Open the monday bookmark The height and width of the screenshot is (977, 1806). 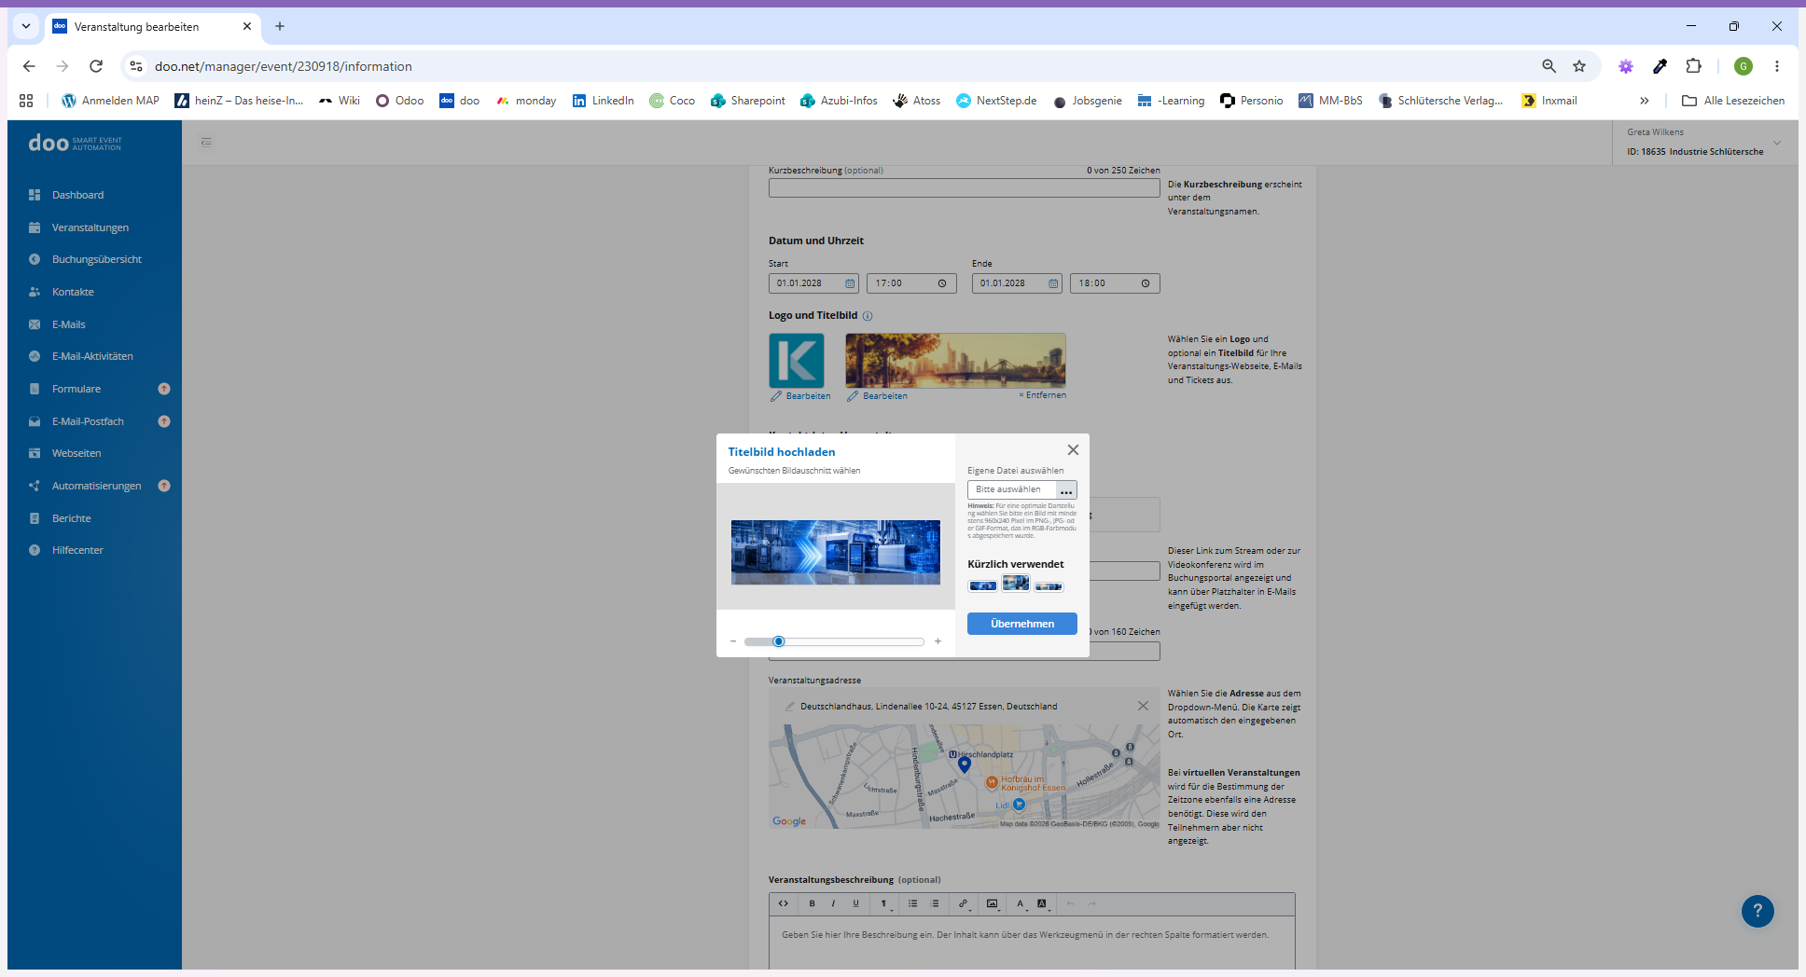pyautogui.click(x=526, y=101)
